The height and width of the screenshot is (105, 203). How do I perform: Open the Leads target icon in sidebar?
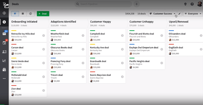[x=4, y=13]
